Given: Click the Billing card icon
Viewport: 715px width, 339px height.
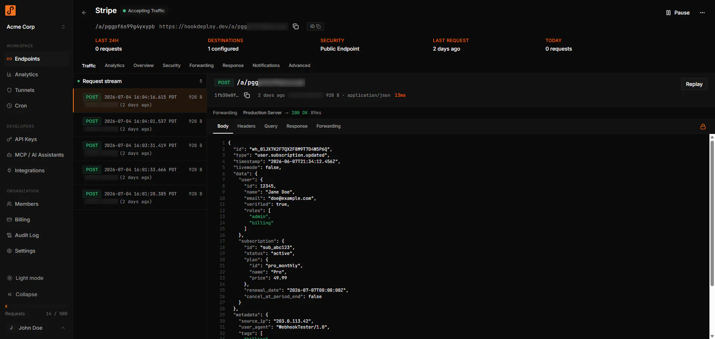Looking at the screenshot, I should [x=9, y=220].
